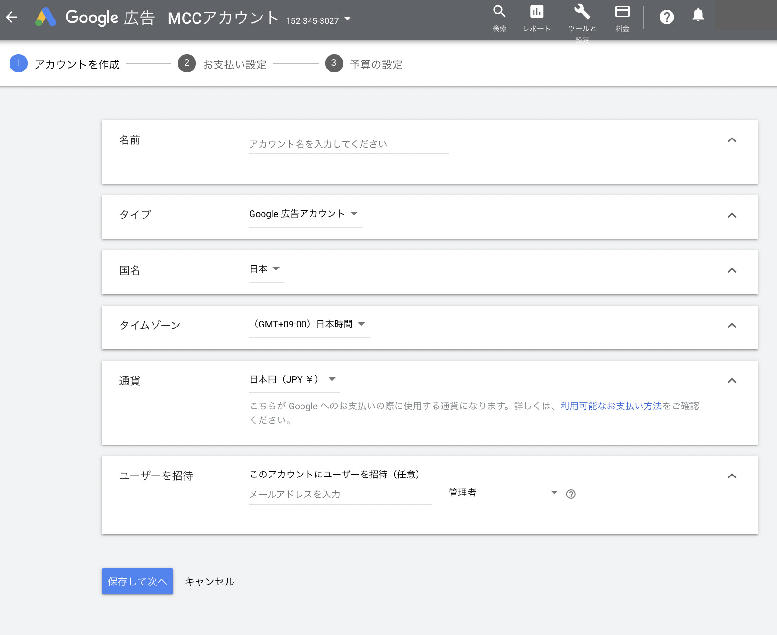Collapse the 名前 section chevron

pos(732,140)
